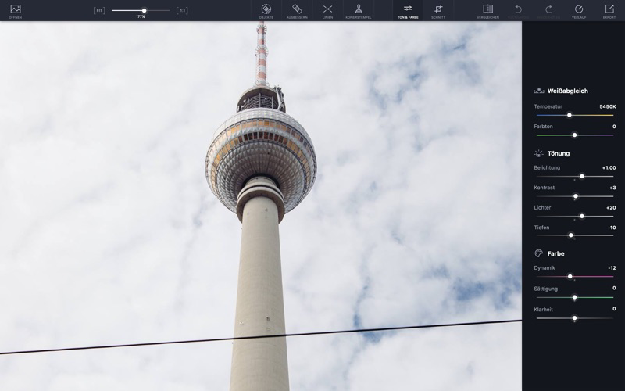Click the Belichtung slider handle
This screenshot has height=391, width=625.
(581, 176)
